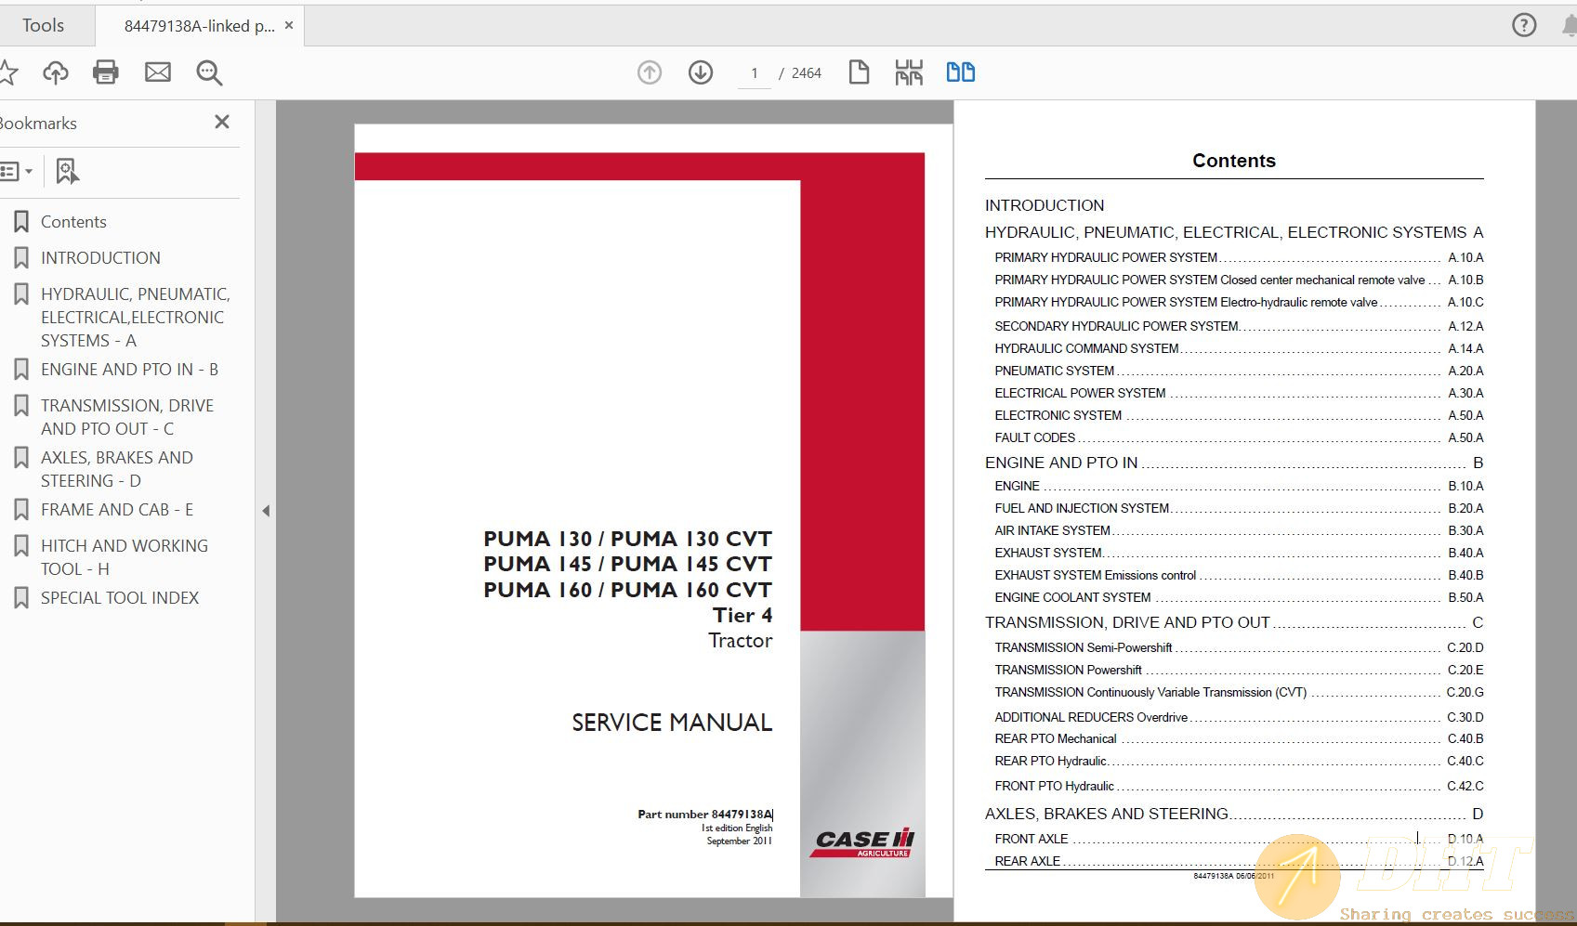
Task: Click the add new bookmark icon
Action: (x=67, y=171)
